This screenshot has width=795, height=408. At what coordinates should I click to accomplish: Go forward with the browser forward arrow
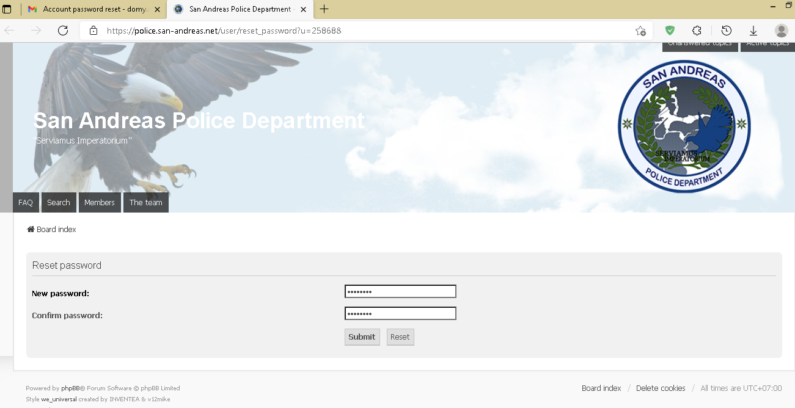36,31
